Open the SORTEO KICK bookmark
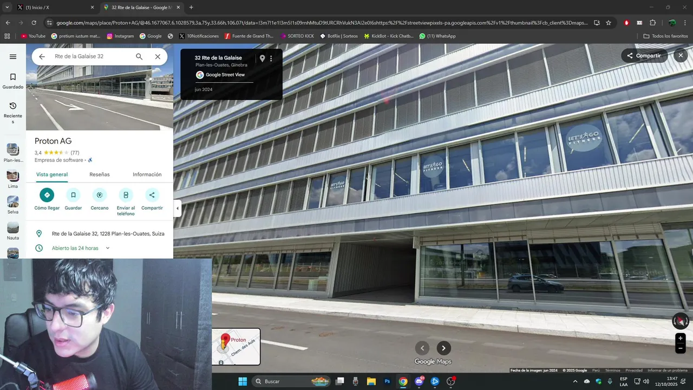Screen dimensions: 693x390 (297, 36)
